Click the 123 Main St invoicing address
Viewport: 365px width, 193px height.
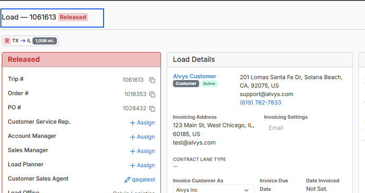point(213,130)
